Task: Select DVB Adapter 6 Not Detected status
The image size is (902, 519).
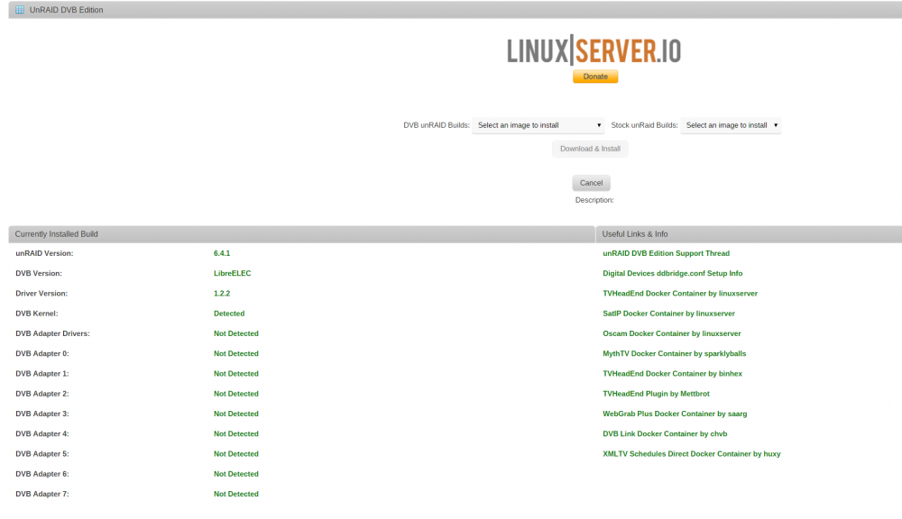Action: 235,474
